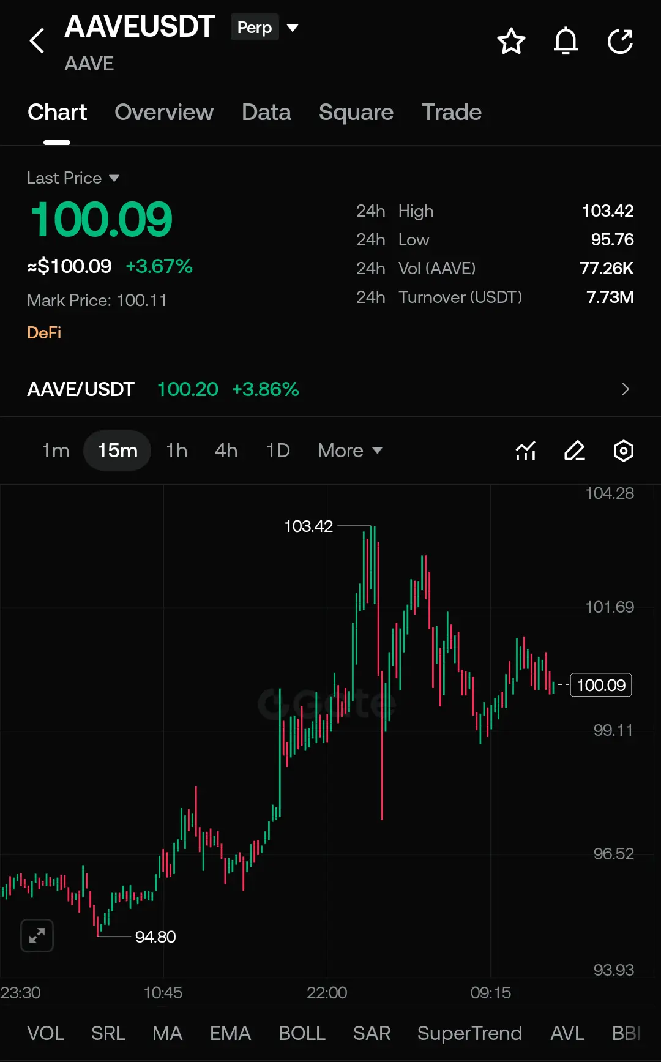Switch to the Data tab
Viewport: 661px width, 1062px height.
pyautogui.click(x=266, y=113)
